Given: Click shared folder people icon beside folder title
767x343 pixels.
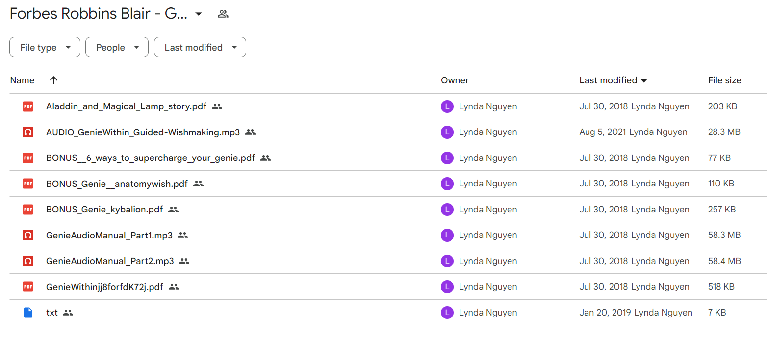Looking at the screenshot, I should (x=223, y=14).
